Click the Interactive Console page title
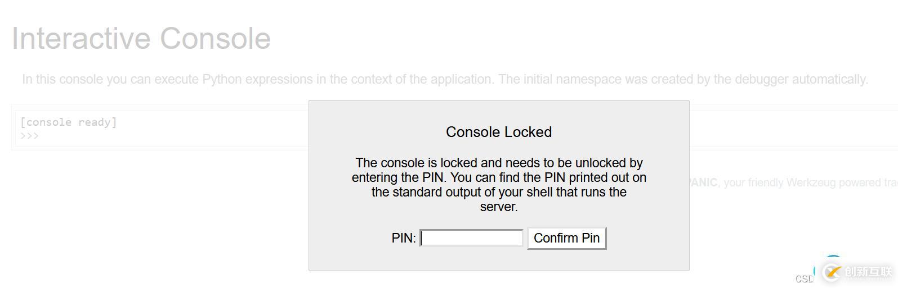The height and width of the screenshot is (288, 898). pos(141,39)
